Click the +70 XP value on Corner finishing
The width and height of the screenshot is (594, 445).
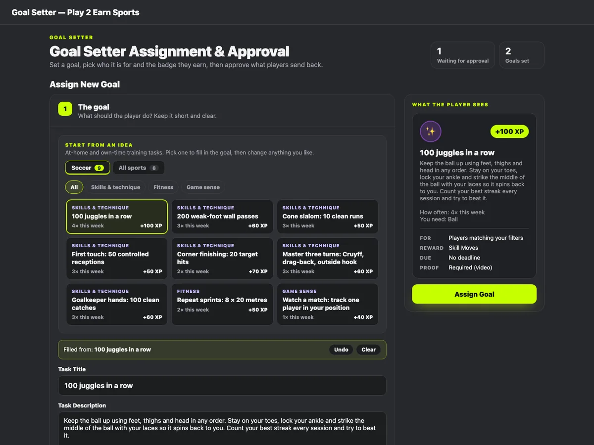[258, 271]
